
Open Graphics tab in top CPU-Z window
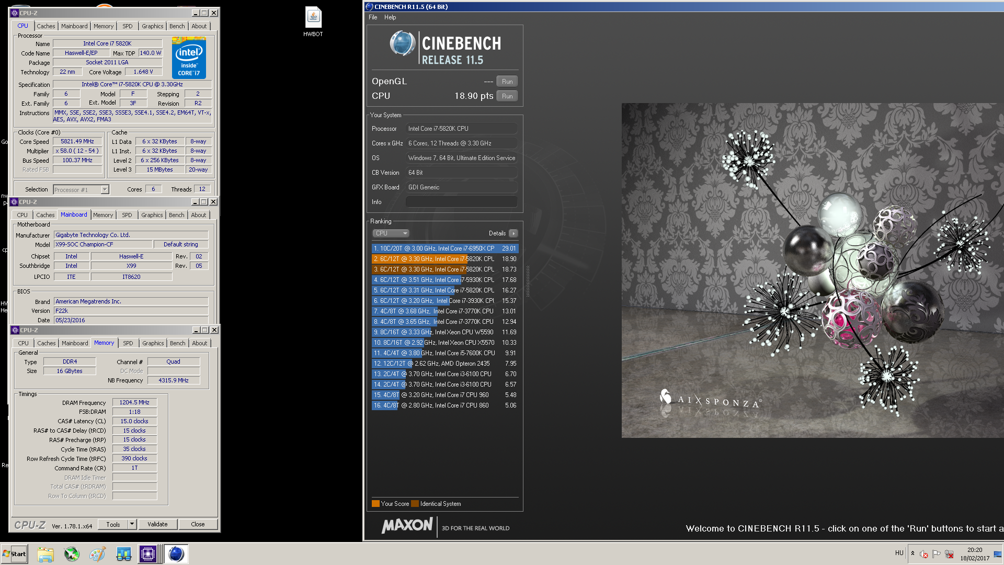click(x=153, y=26)
